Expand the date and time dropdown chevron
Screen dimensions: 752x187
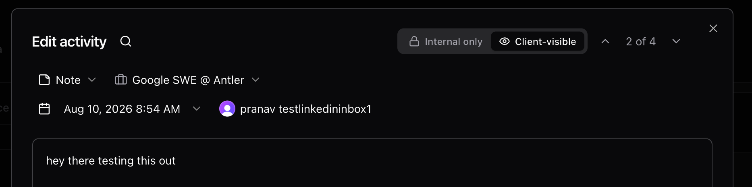(x=197, y=109)
